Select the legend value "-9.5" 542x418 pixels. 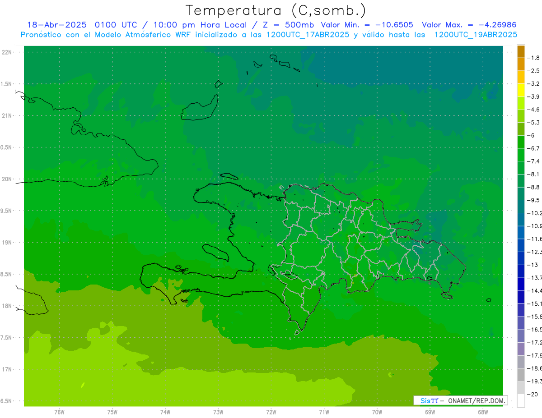coord(533,200)
